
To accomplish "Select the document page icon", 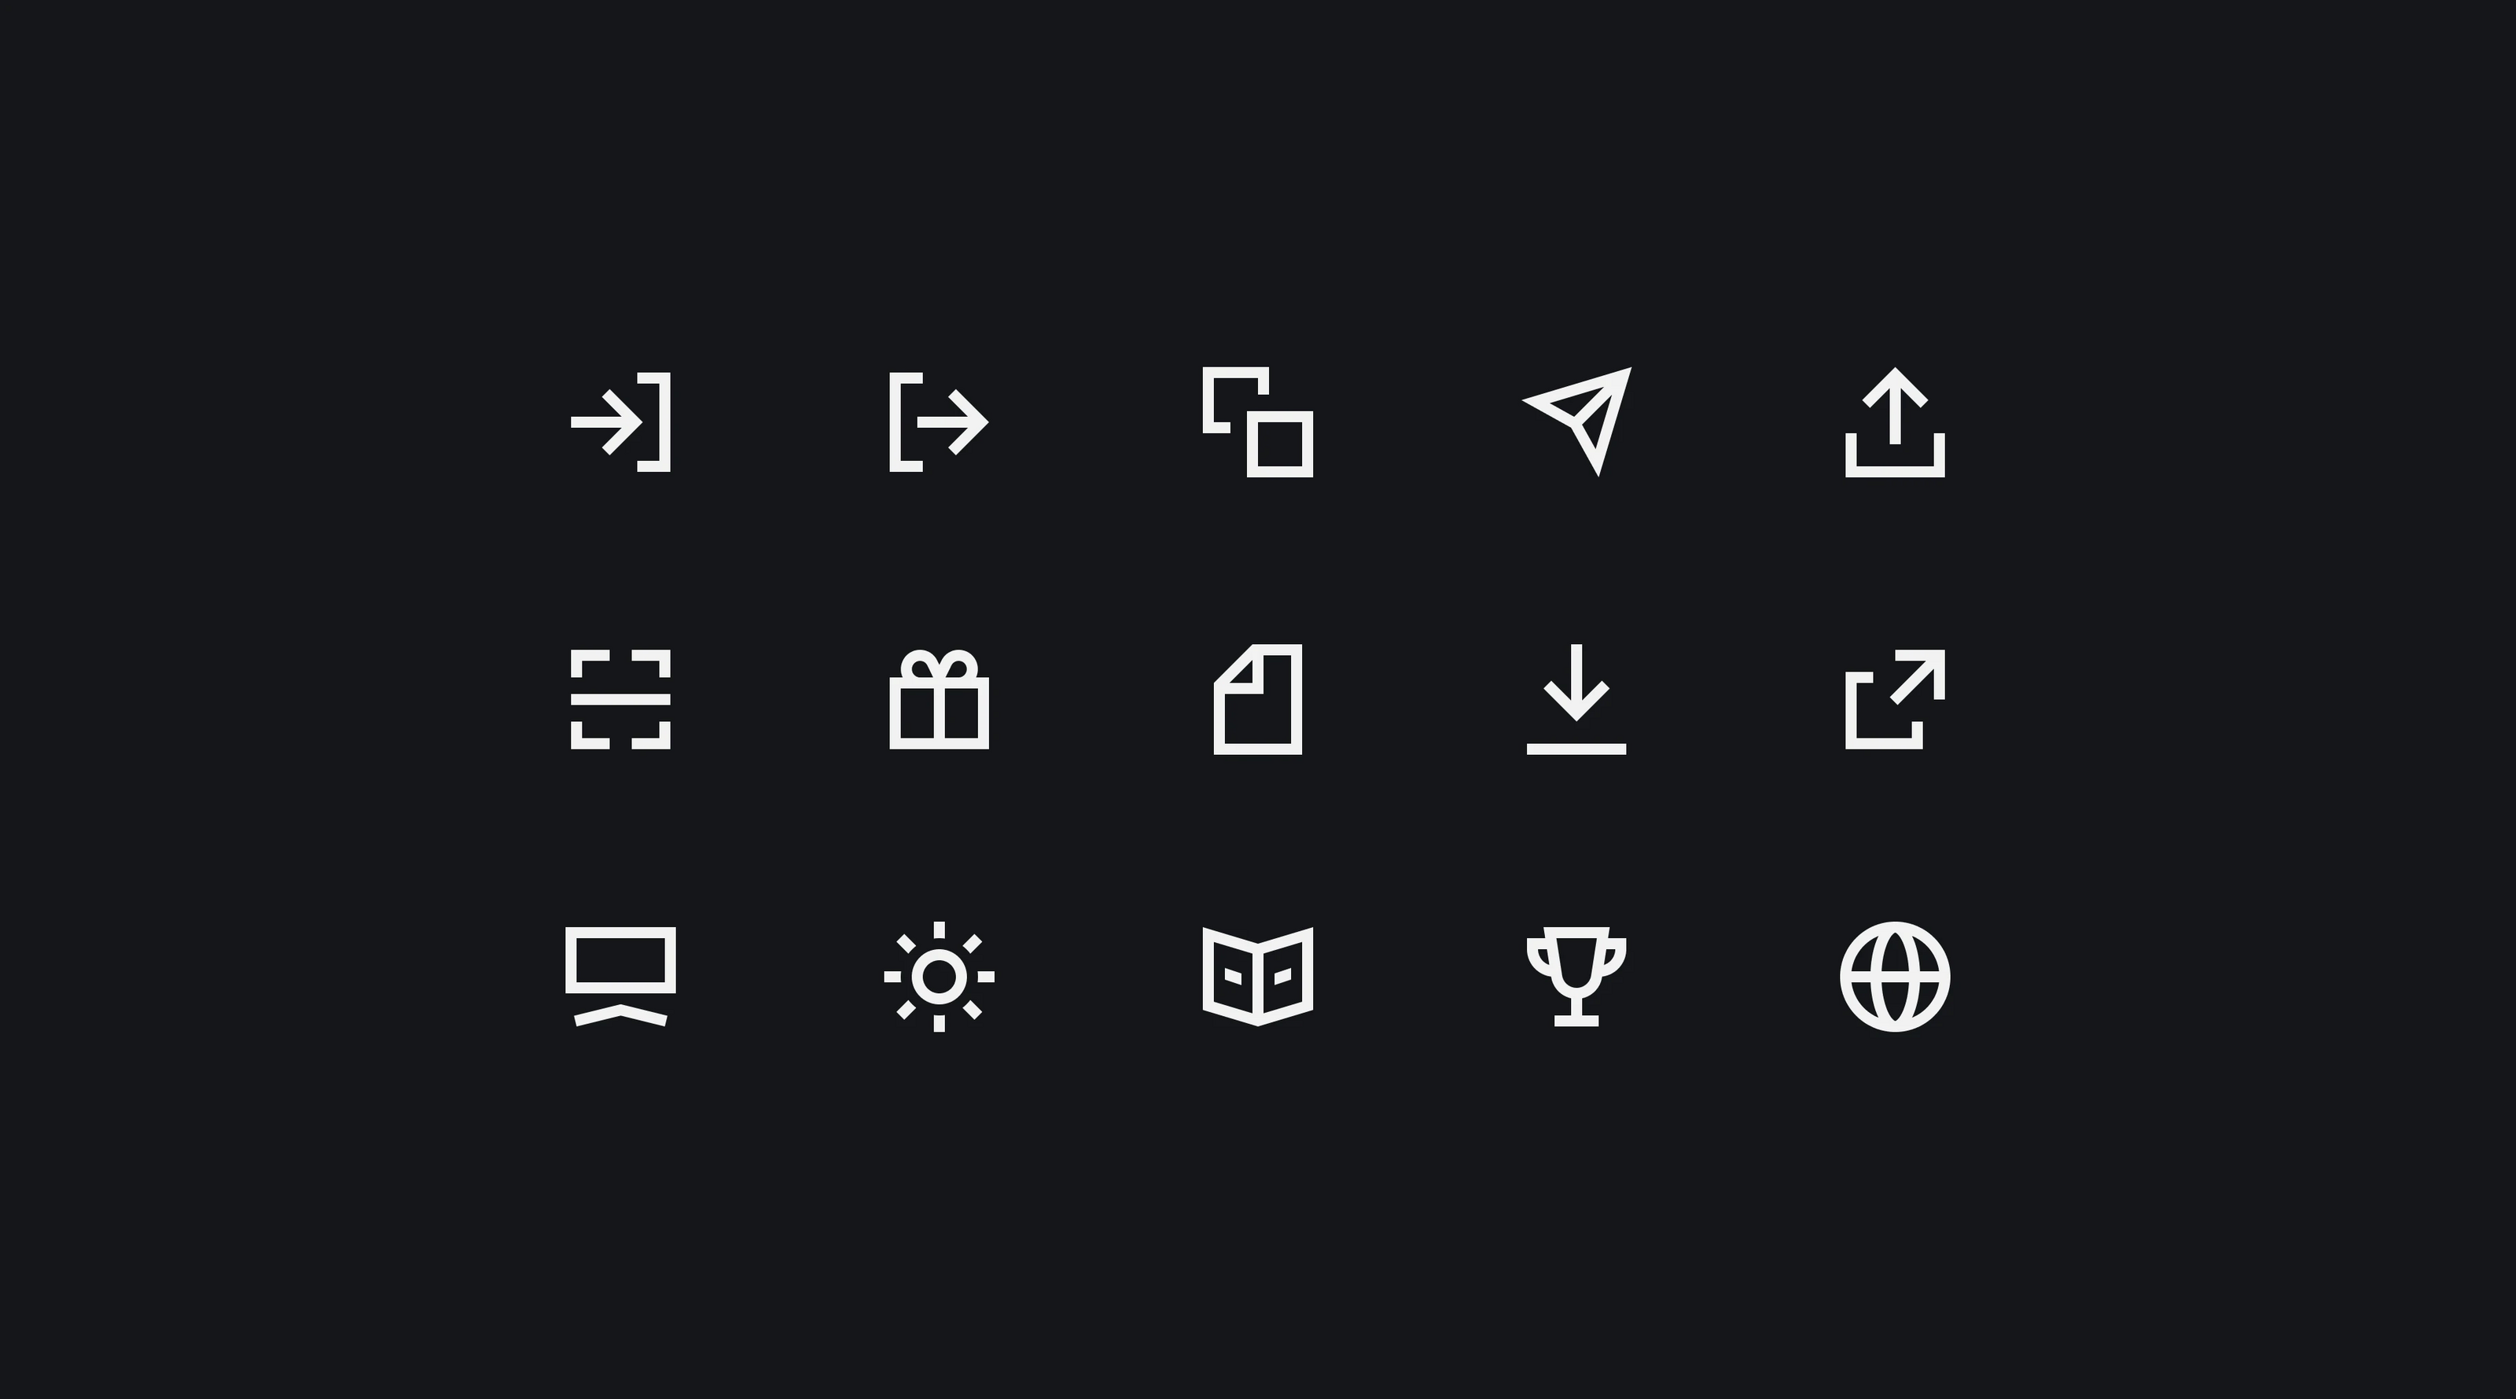I will 1258,700.
